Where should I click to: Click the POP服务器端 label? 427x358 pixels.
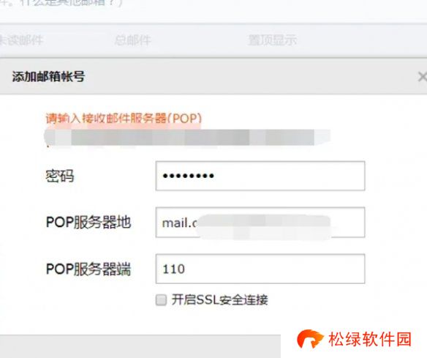(88, 269)
